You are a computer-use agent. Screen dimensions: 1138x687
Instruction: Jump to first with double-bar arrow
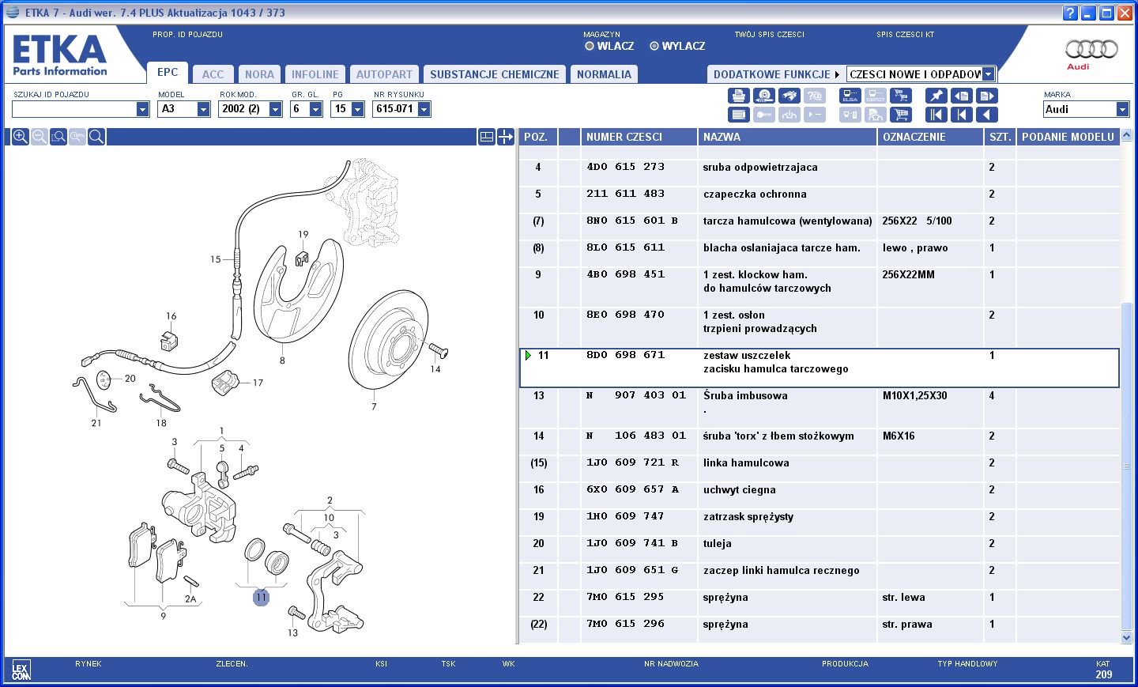[936, 115]
